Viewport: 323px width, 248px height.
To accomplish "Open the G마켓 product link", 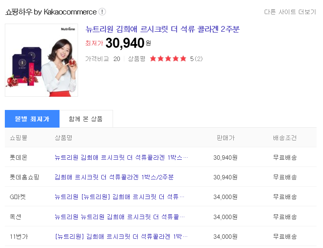I will 119,197.
